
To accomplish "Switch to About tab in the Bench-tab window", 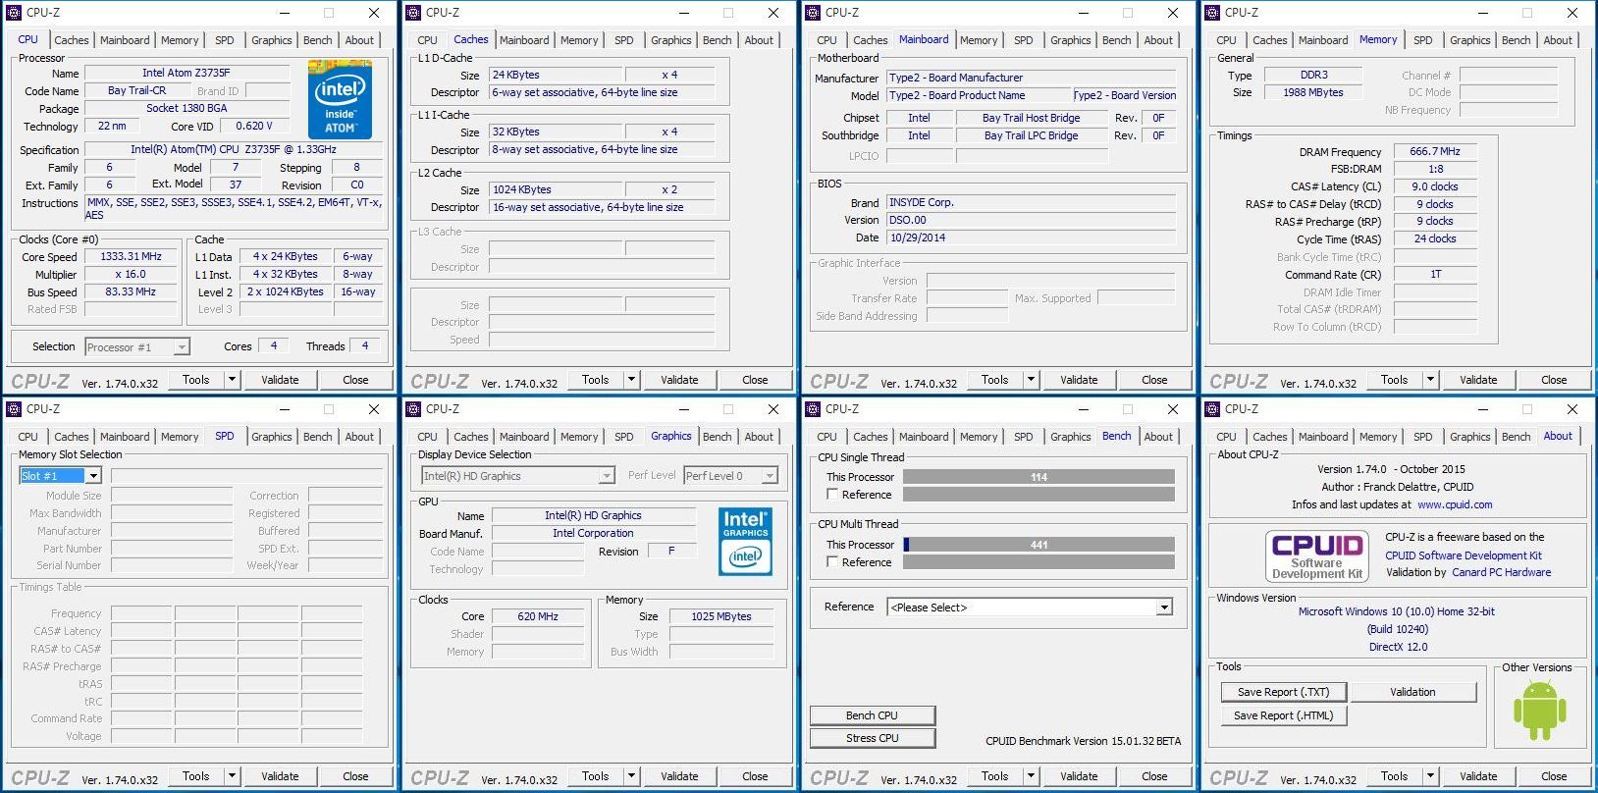I will pyautogui.click(x=1158, y=437).
